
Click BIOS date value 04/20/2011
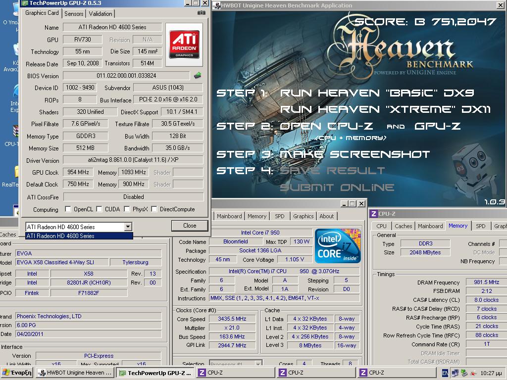[88, 334]
